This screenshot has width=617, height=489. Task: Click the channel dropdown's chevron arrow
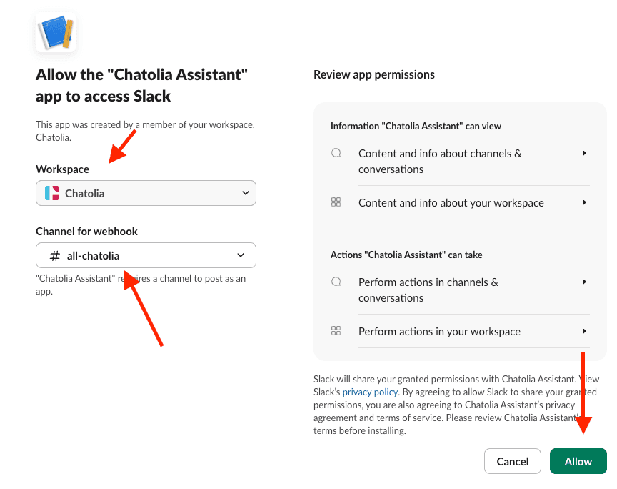tap(241, 255)
